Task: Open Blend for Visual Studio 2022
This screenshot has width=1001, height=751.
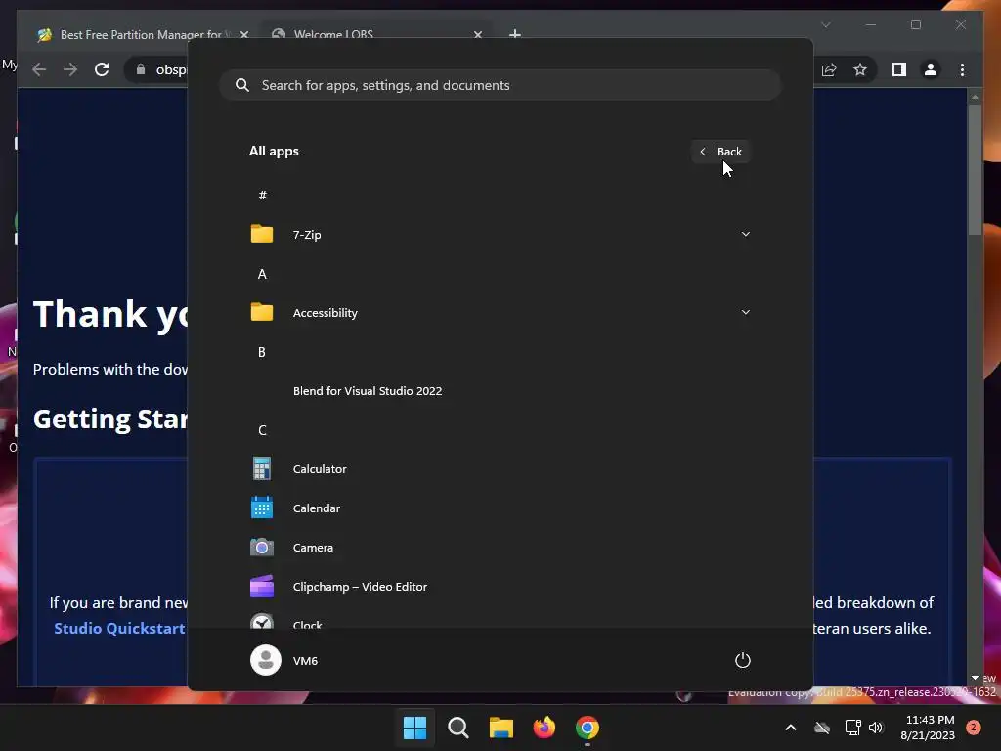Action: pos(500,391)
